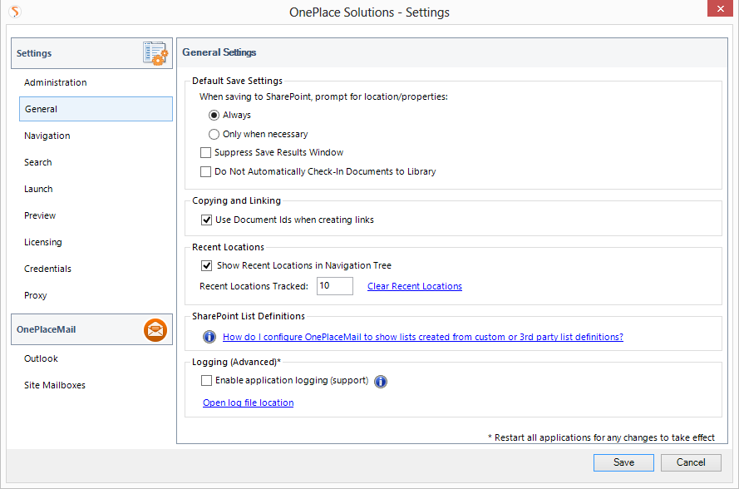
Task: Click info icon next to application logging
Action: 381,382
